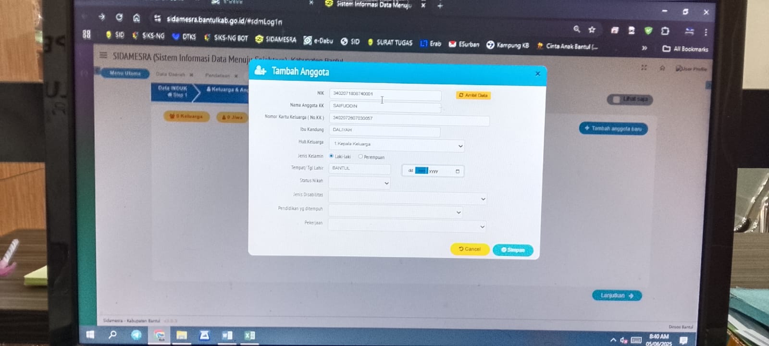This screenshot has height=346, width=769.
Task: Open the Pekerjaan dropdown
Action: (x=407, y=226)
